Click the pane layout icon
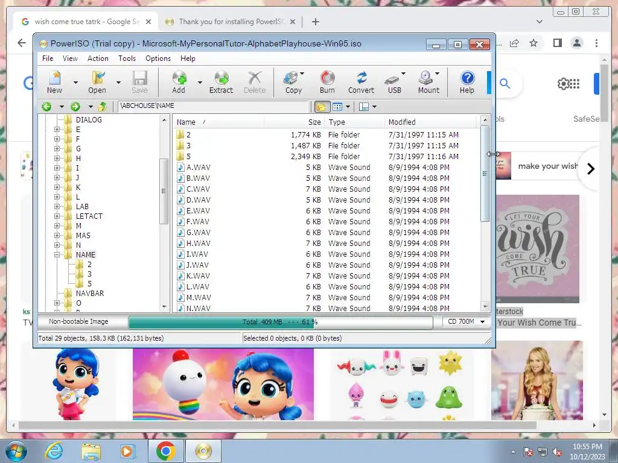The height and width of the screenshot is (463, 618). (x=364, y=107)
